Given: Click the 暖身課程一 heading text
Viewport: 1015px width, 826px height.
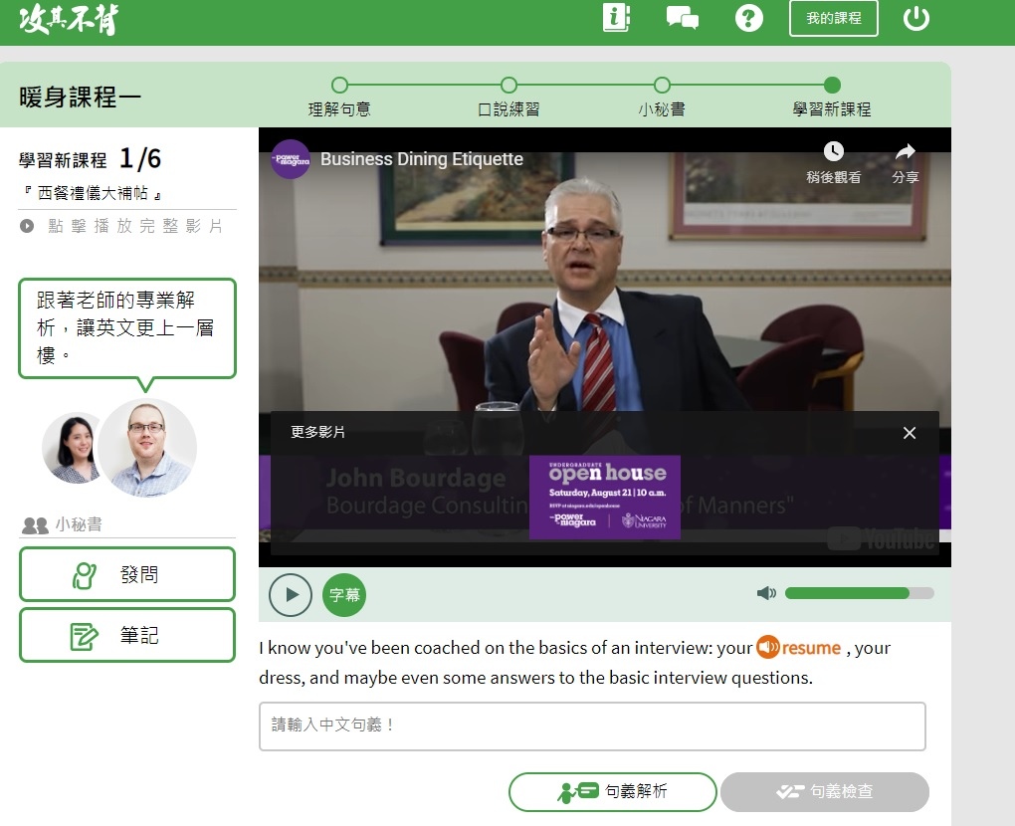Looking at the screenshot, I should (80, 98).
